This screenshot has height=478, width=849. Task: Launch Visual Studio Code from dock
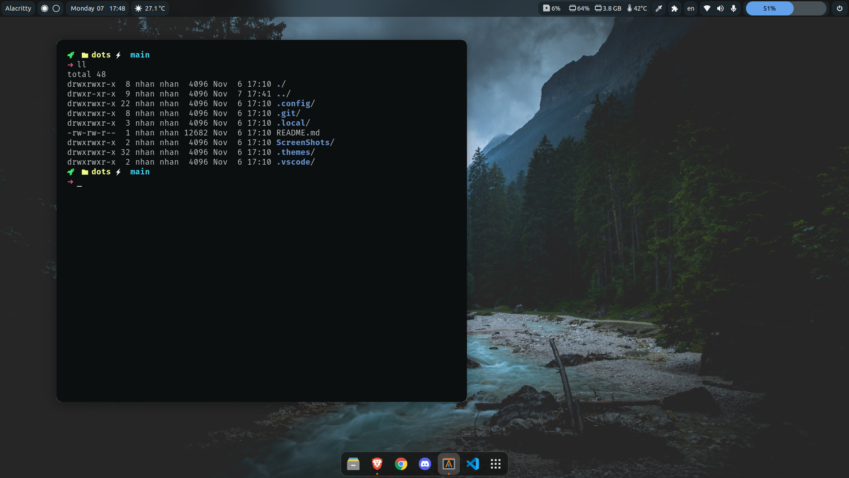472,464
